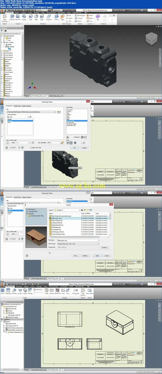
Task: Activate the Combine tool
Action: click(49, 17)
